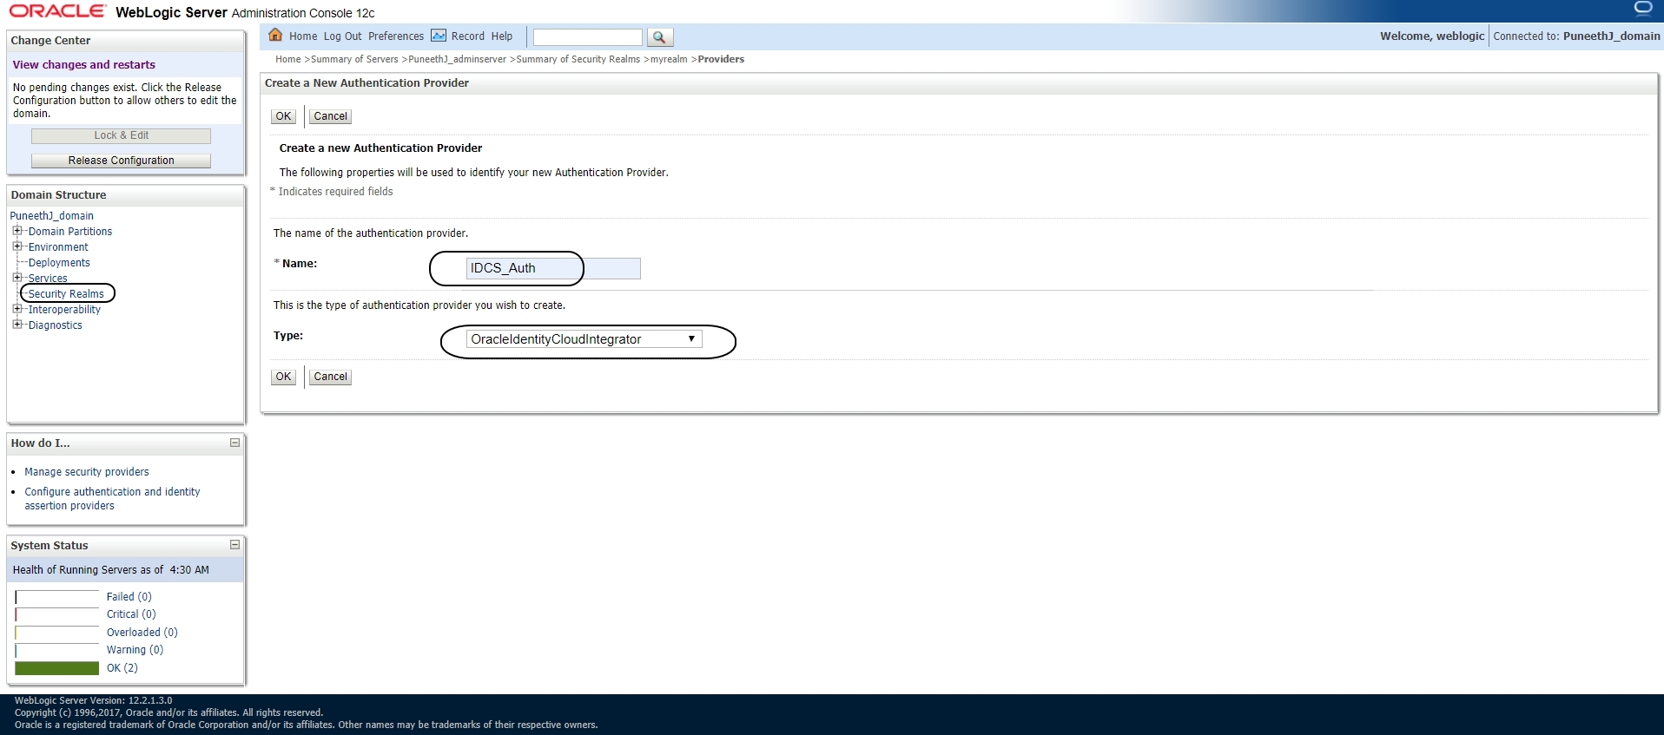Viewport: 1664px width, 735px height.
Task: Click the Create a New Authentication Provider title
Action: (366, 83)
